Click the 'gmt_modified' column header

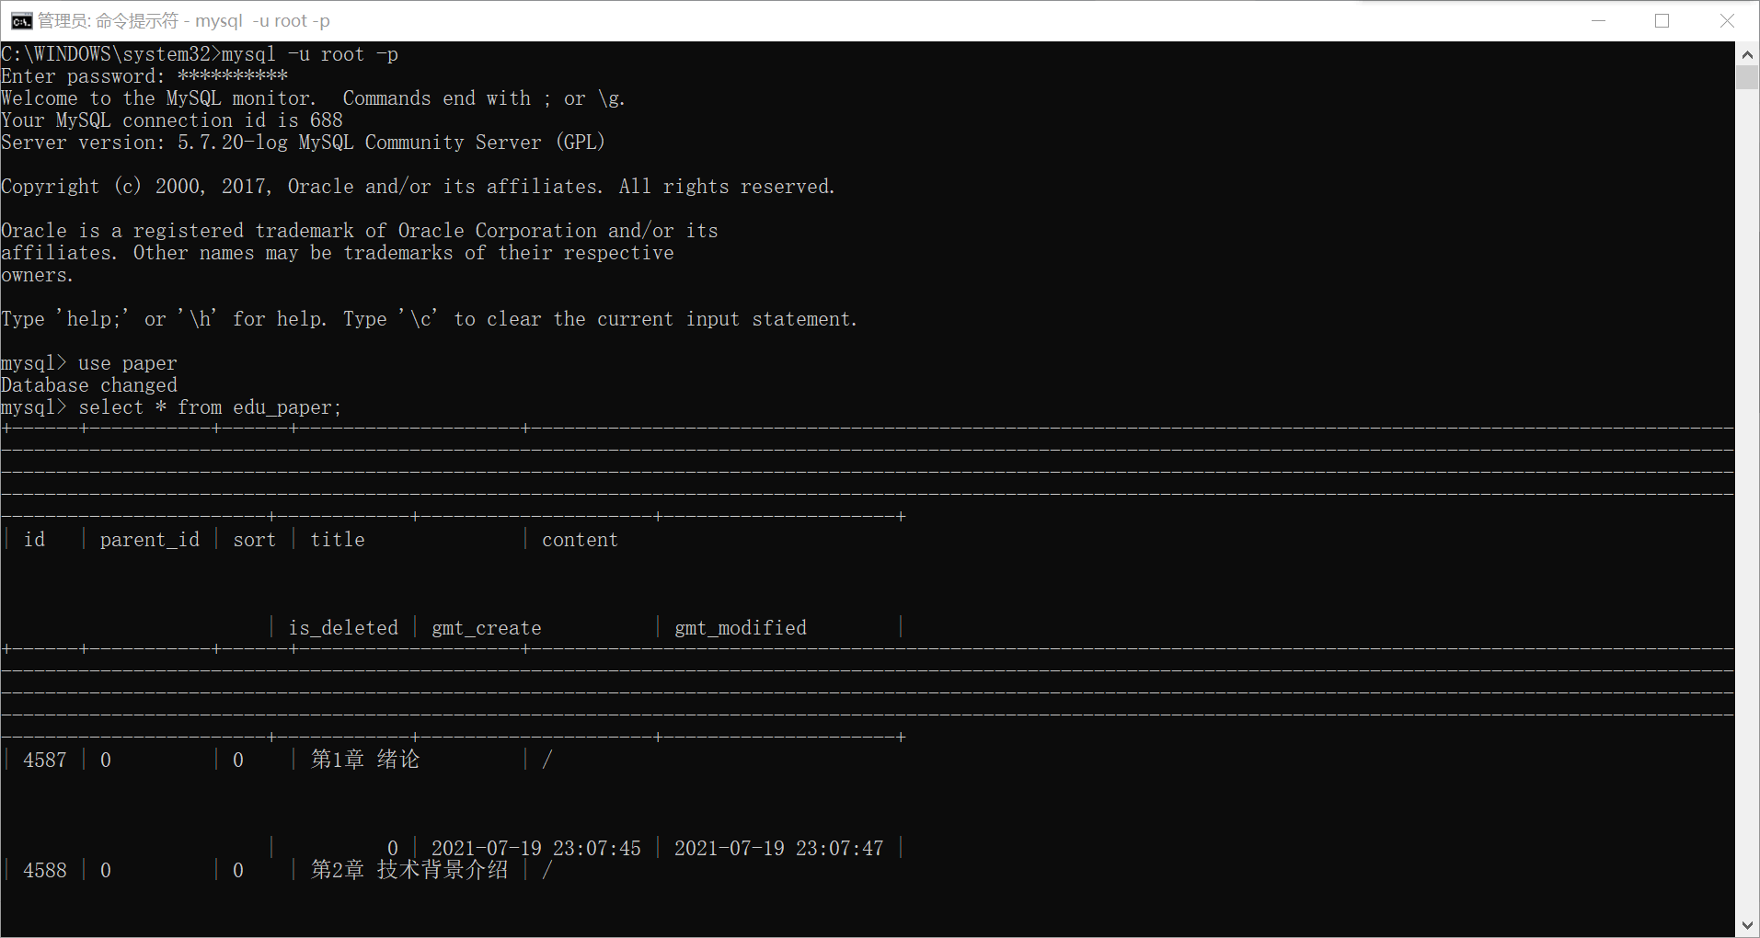click(741, 628)
